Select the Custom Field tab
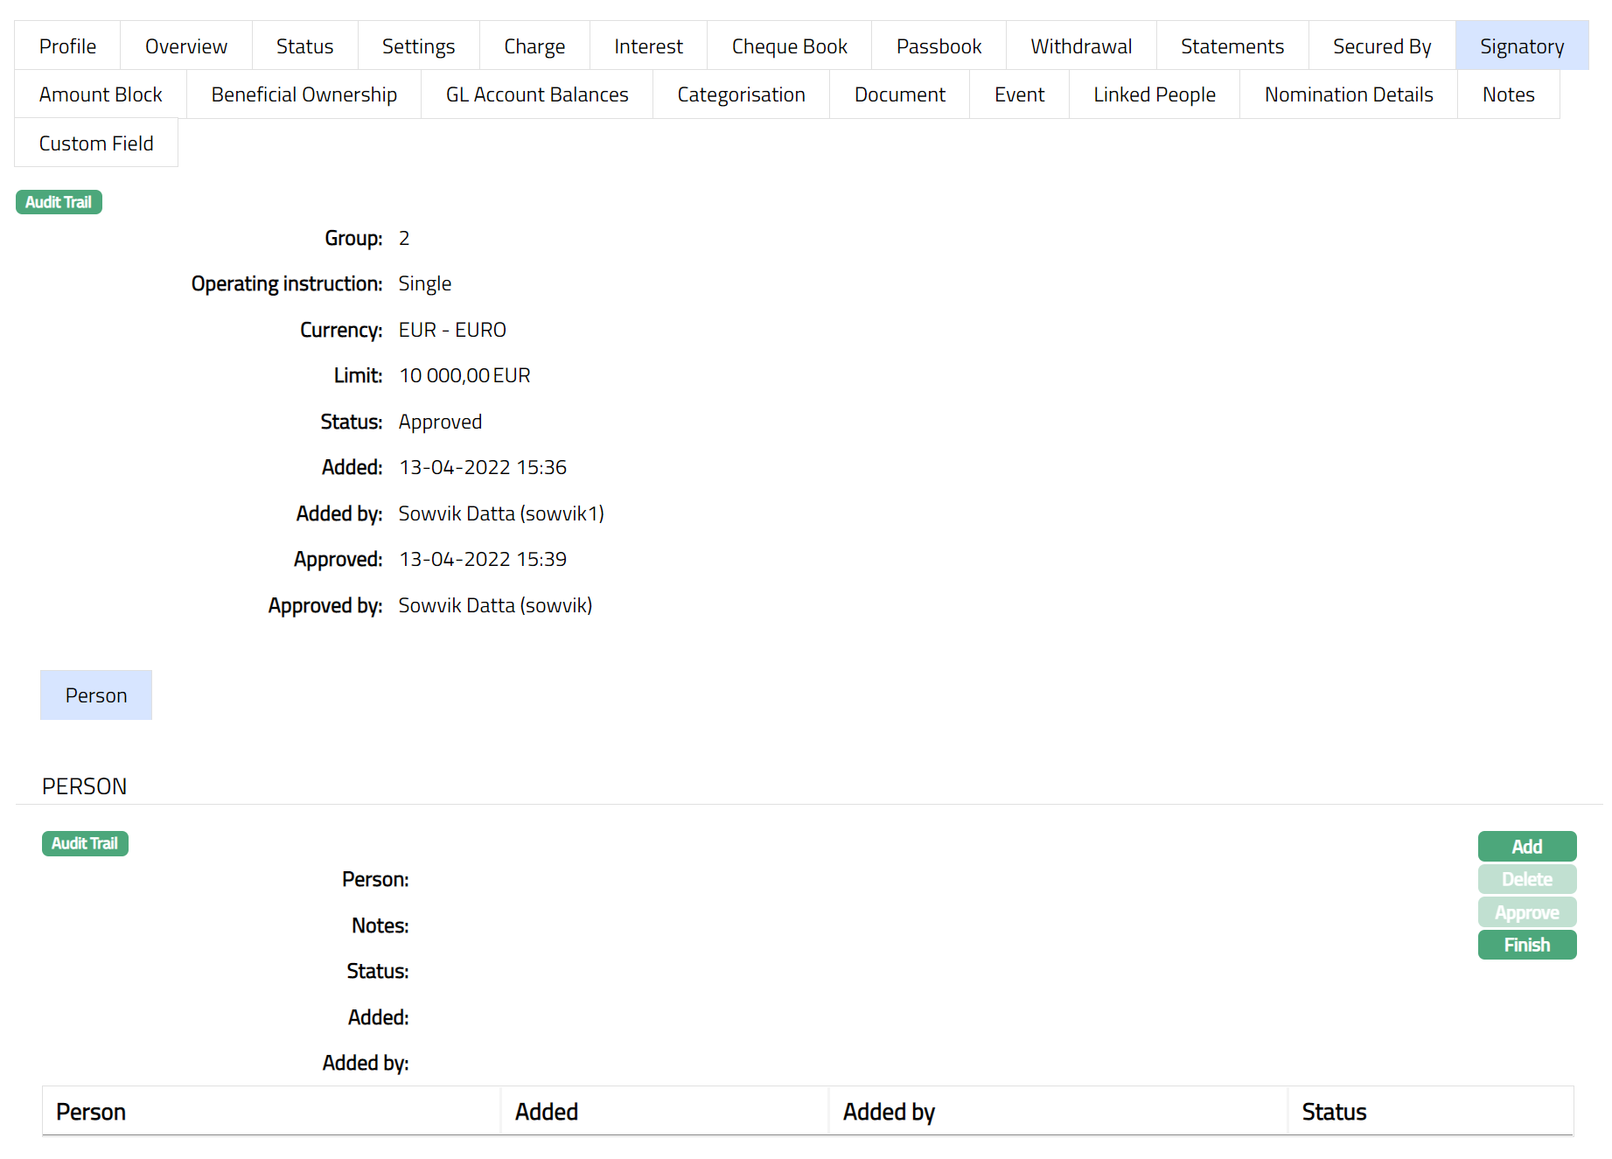 click(x=96, y=143)
